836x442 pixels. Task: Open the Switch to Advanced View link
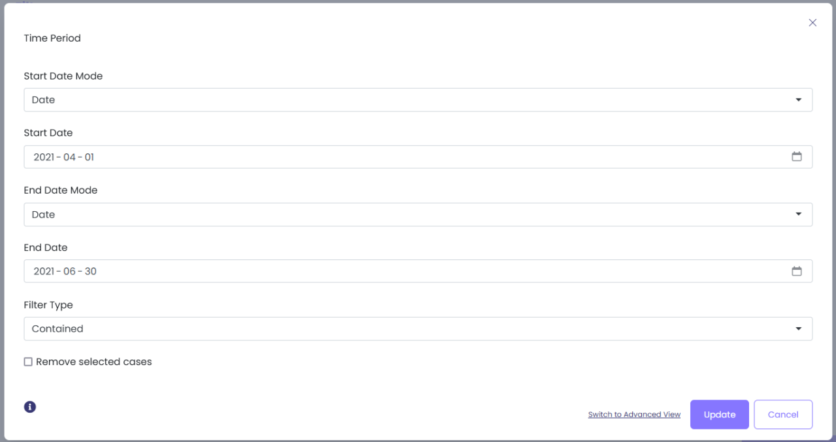(x=634, y=415)
